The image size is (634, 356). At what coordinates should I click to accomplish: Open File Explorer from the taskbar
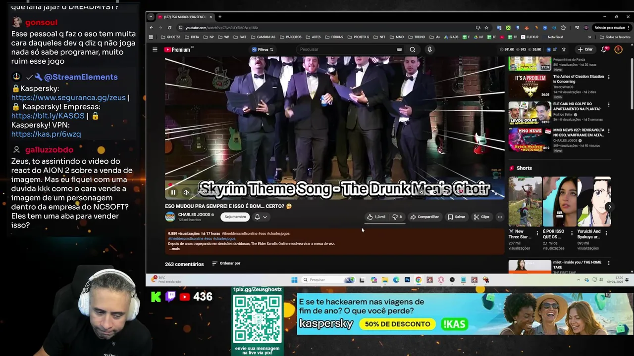(x=384, y=280)
